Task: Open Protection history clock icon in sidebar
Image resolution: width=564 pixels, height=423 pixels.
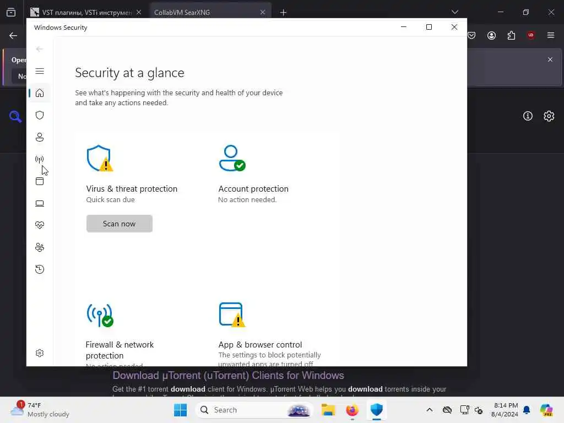Action: (x=40, y=269)
